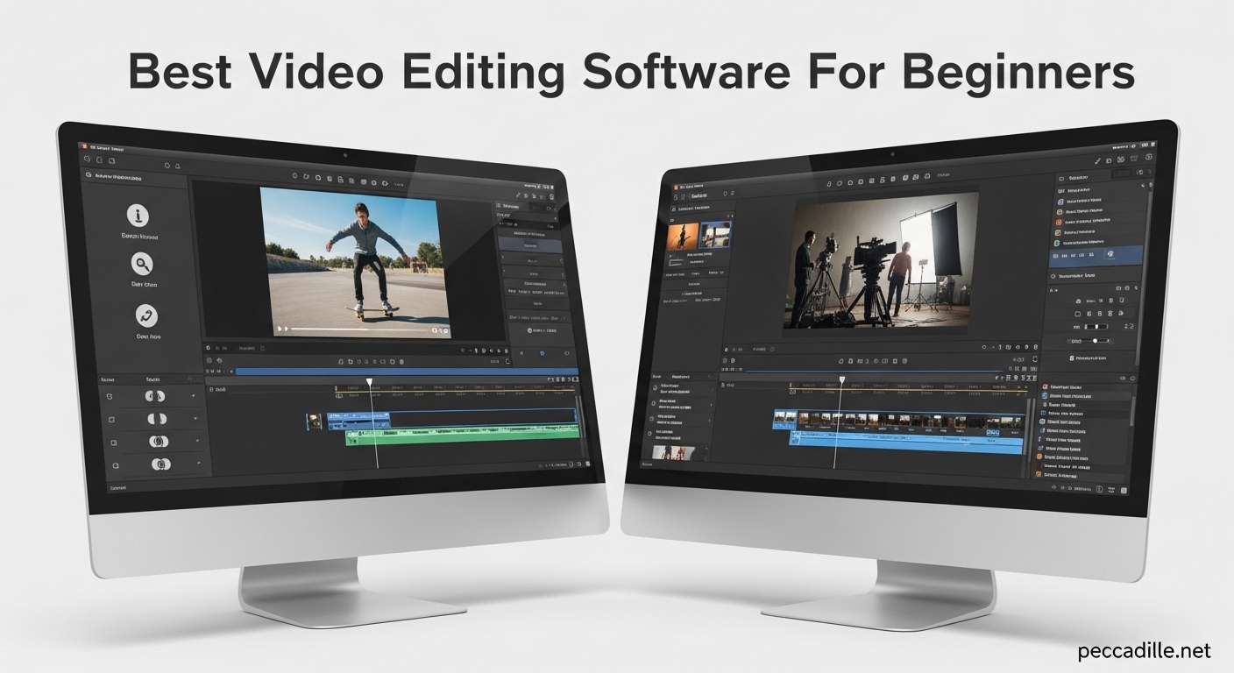Image resolution: width=1234 pixels, height=673 pixels.
Task: Click the round info icon in left monitor sidebar
Action: pos(139,215)
